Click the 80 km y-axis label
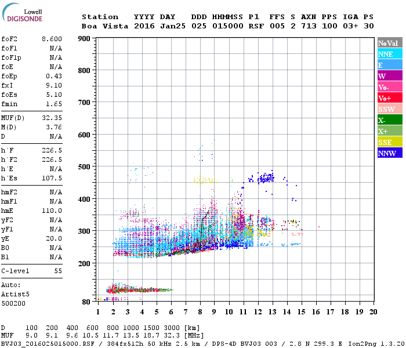 click(86, 302)
